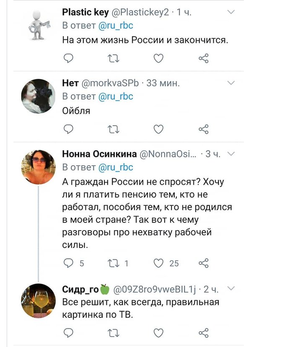Screen dimensions: 295x347
Task: Open replies on Нонна Осинкина's tweet
Action: click(74, 263)
